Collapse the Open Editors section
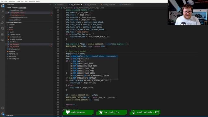 [12, 8]
